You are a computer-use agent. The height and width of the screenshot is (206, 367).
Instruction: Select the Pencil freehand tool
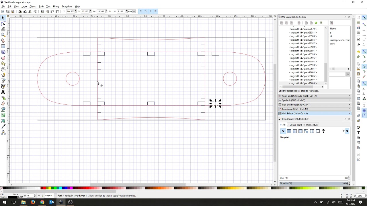pyautogui.click(x=3, y=75)
